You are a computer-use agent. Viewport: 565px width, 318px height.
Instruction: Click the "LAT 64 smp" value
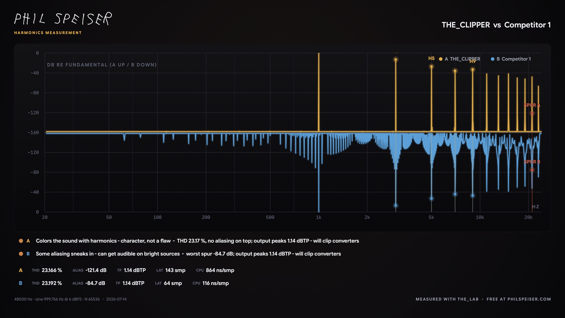169,283
